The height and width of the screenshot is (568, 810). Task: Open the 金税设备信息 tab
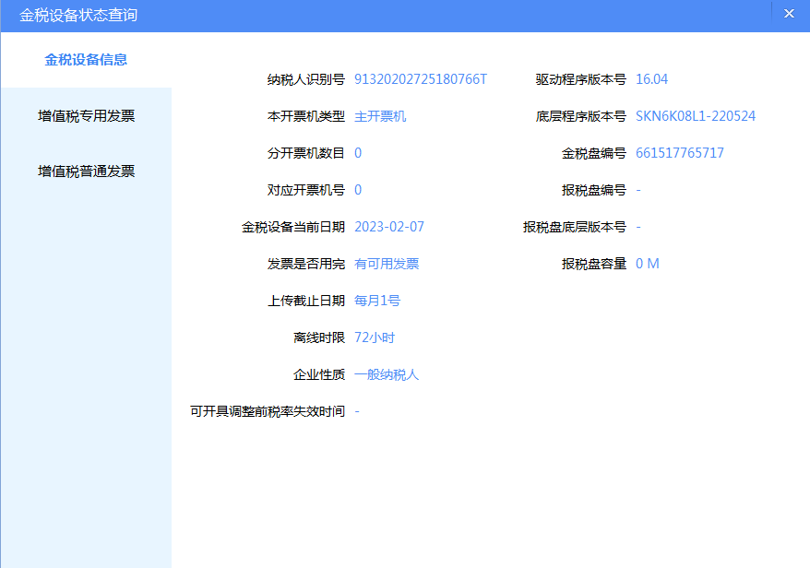coord(86,60)
